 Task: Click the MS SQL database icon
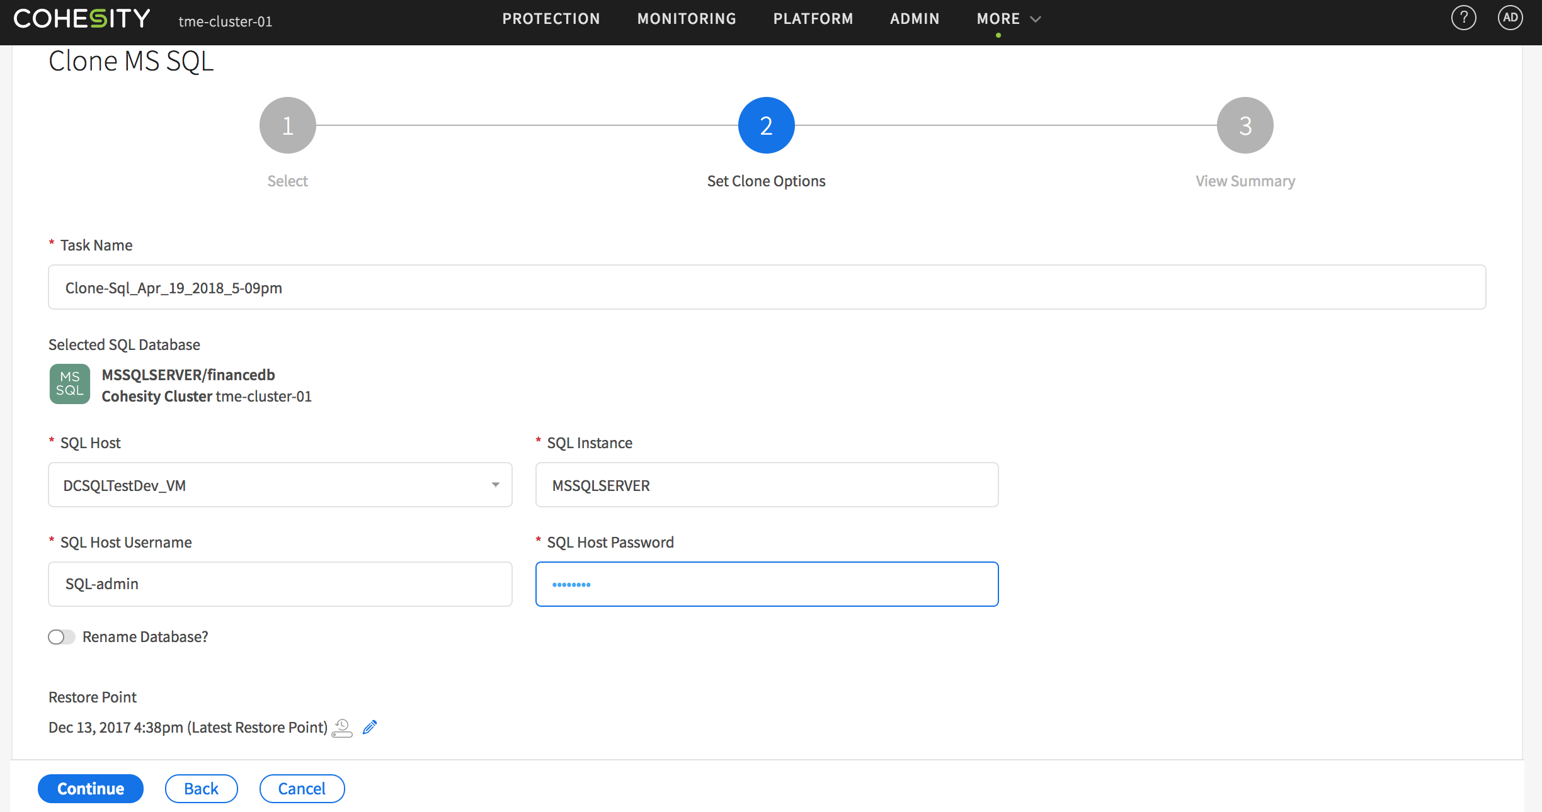pos(70,384)
